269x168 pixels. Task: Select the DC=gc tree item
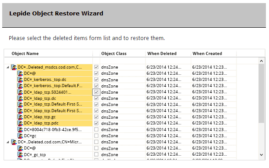coord(30,136)
